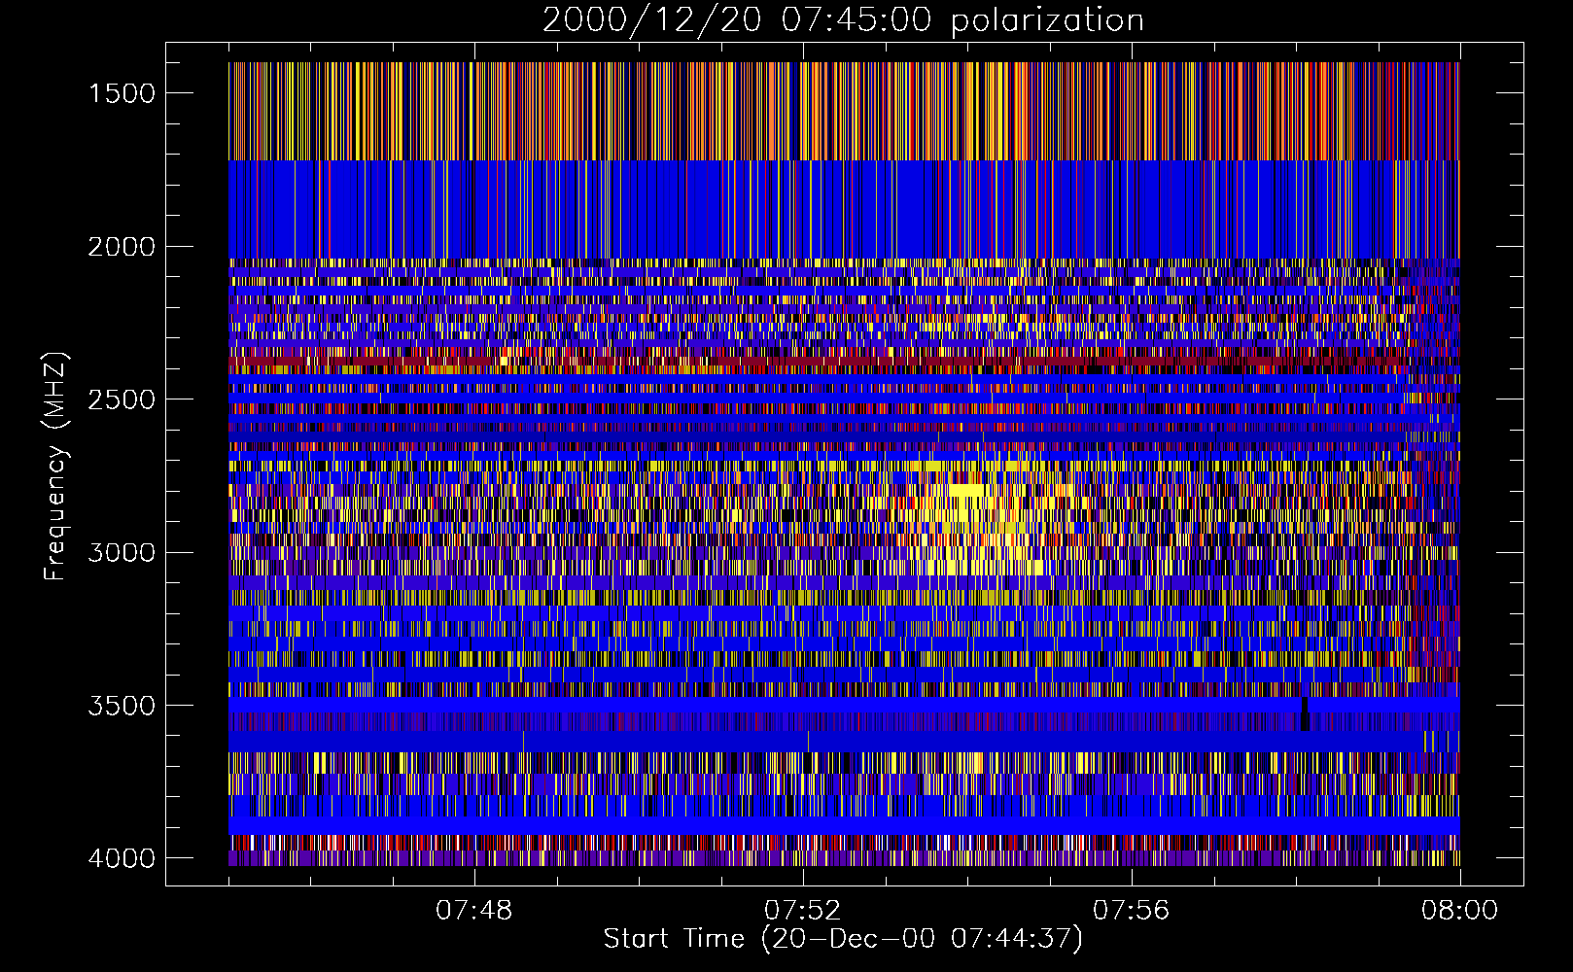Click the plot title '2000/12/20 07:45:00 polarization'
Screen dimensions: 1573x972
coord(843,20)
